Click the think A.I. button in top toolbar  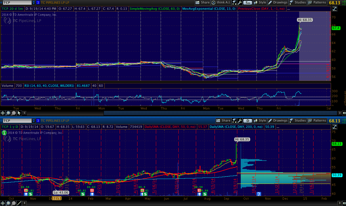coord(221,3)
